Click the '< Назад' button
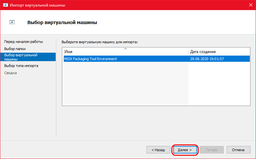The width and height of the screenshot is (256, 159). click(x=158, y=150)
